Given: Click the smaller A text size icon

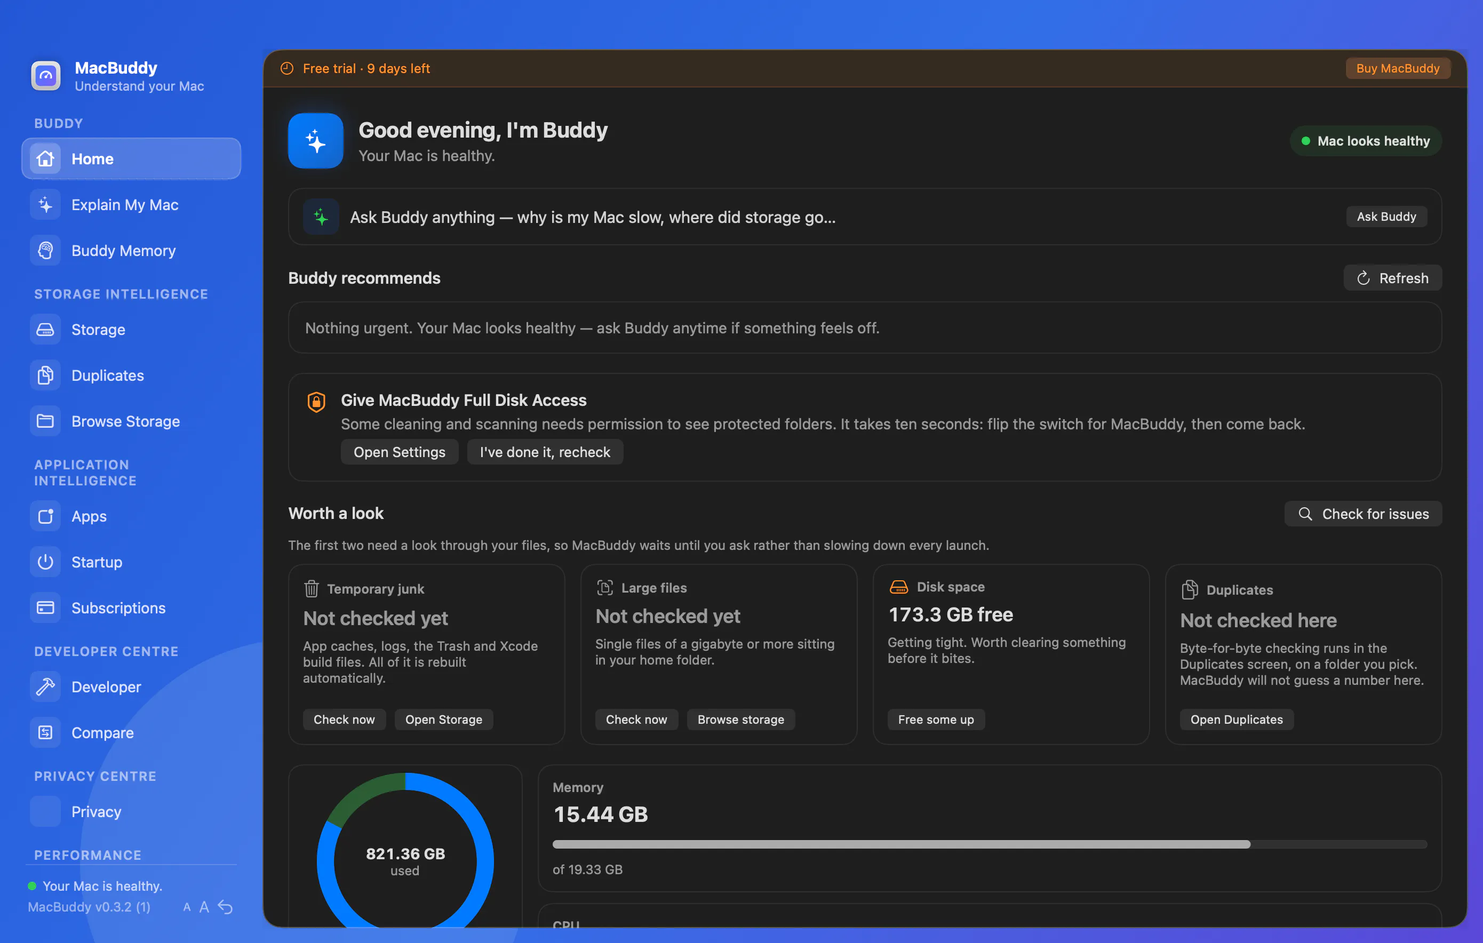Looking at the screenshot, I should tap(187, 907).
